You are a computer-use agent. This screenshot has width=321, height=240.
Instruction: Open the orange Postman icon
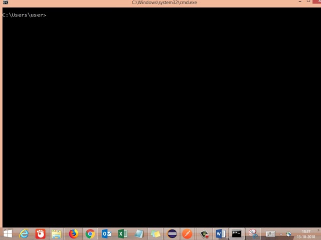click(187, 233)
